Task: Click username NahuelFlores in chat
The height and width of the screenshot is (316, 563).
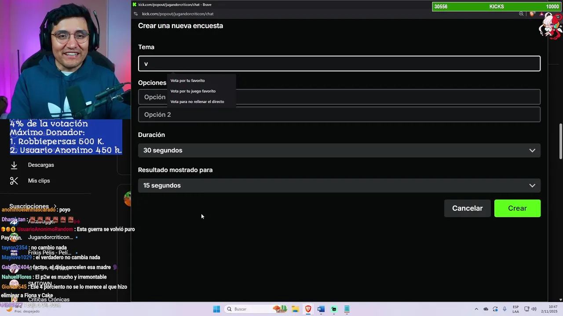Action: 17,277
